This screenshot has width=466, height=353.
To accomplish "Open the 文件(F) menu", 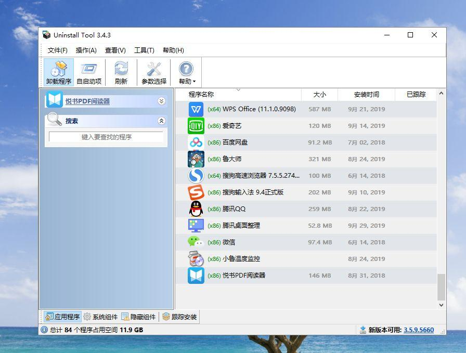I will (57, 50).
